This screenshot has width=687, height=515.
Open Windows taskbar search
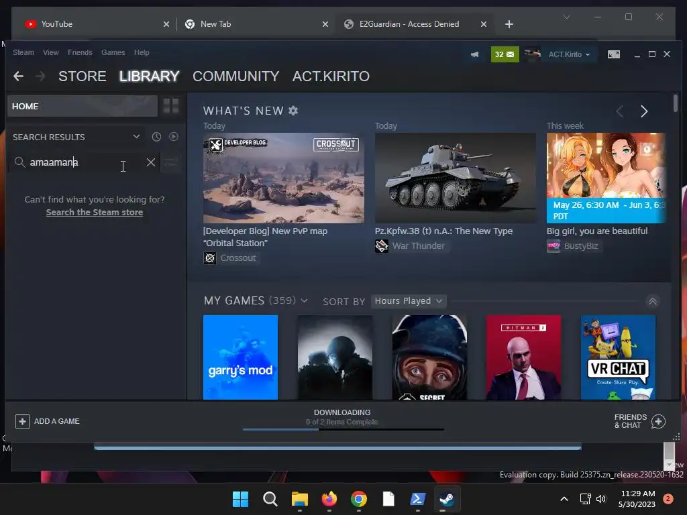click(270, 499)
